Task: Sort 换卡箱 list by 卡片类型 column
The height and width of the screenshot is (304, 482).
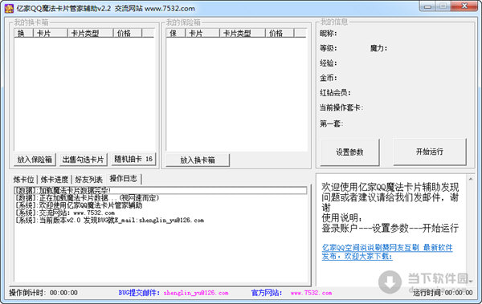Action: (x=90, y=33)
